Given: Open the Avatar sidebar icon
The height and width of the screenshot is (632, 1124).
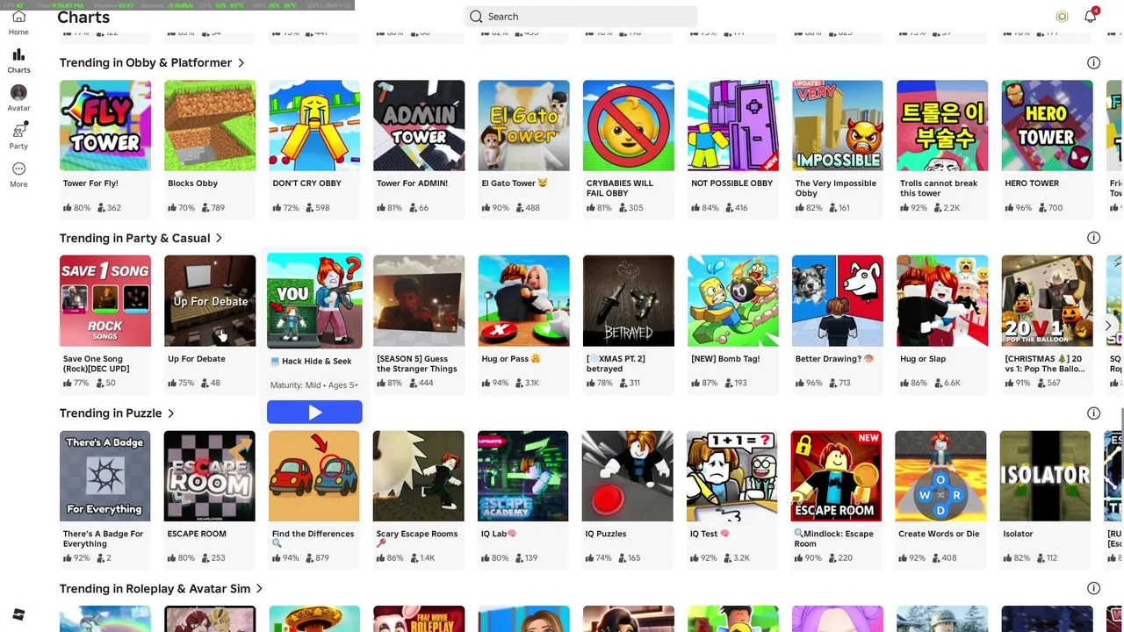Looking at the screenshot, I should [18, 98].
